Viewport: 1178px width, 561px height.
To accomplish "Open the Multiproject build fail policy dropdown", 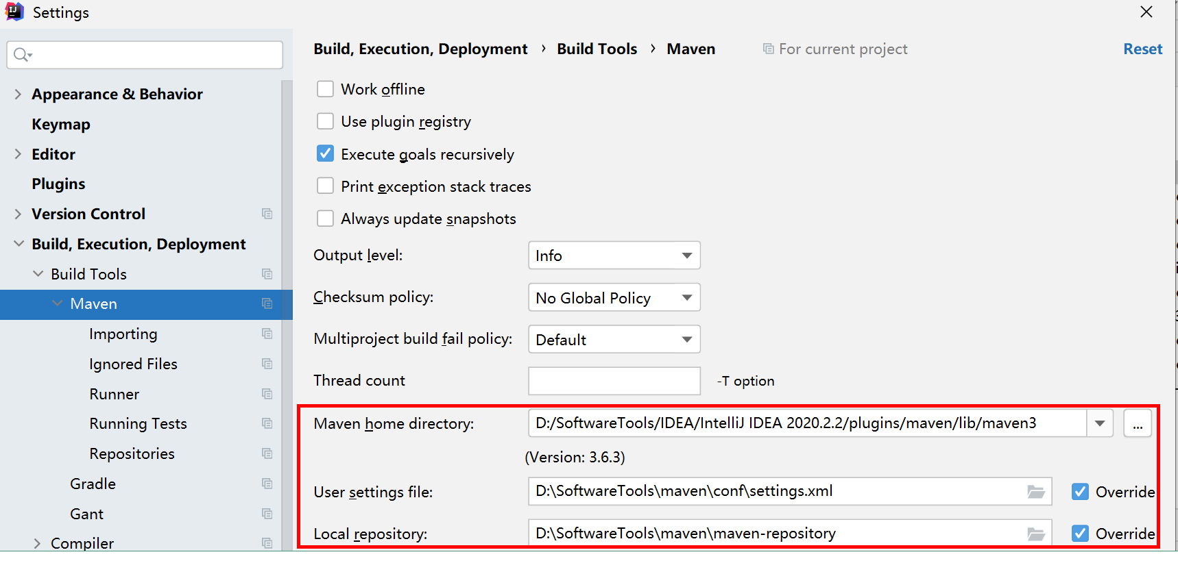I will point(614,339).
